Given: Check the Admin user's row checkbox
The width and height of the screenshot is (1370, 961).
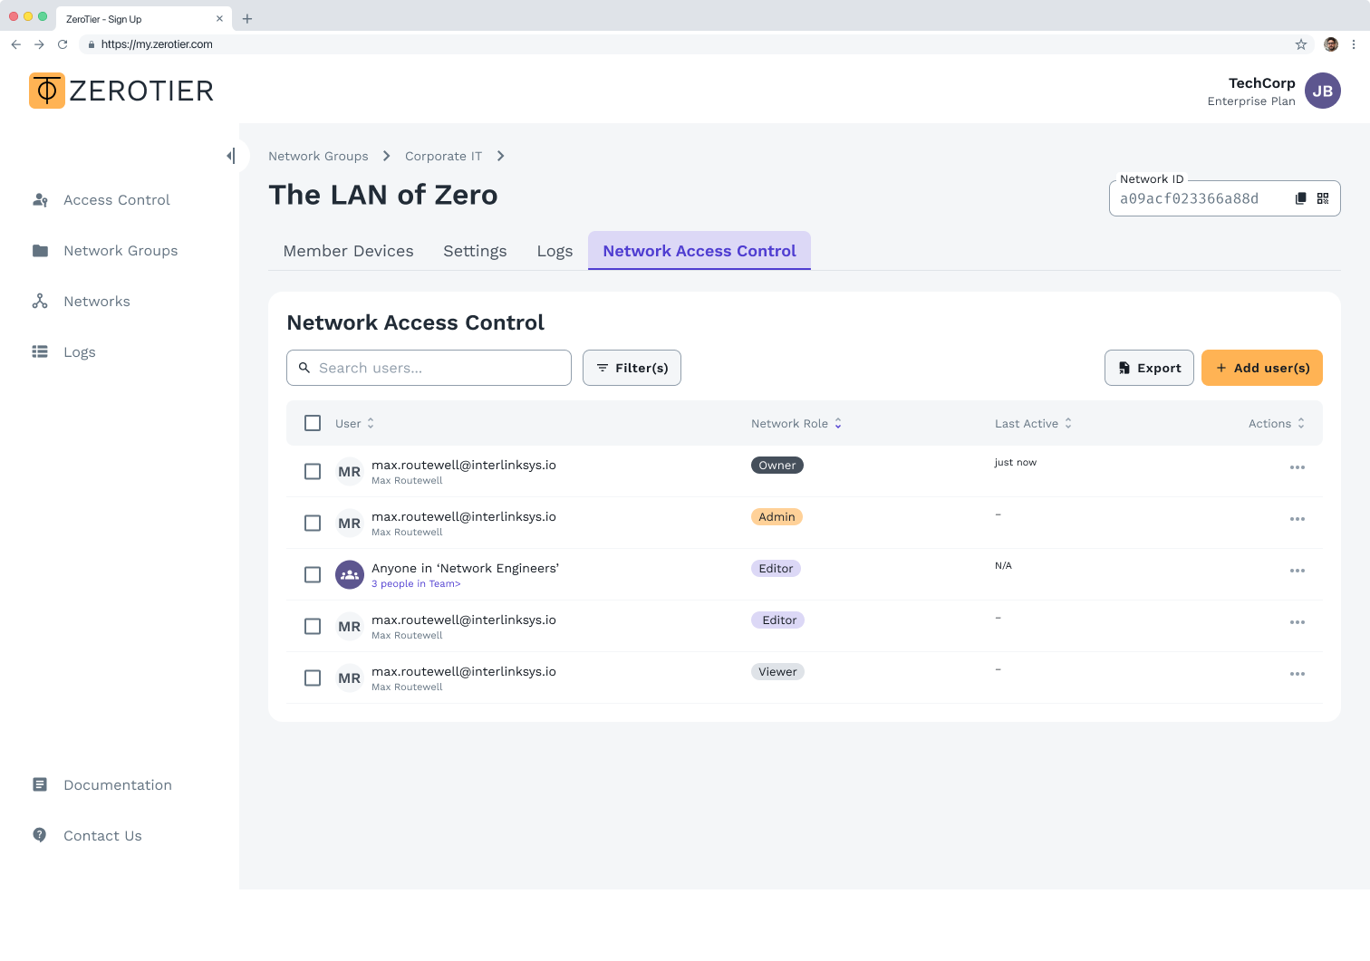Looking at the screenshot, I should coord(313,523).
